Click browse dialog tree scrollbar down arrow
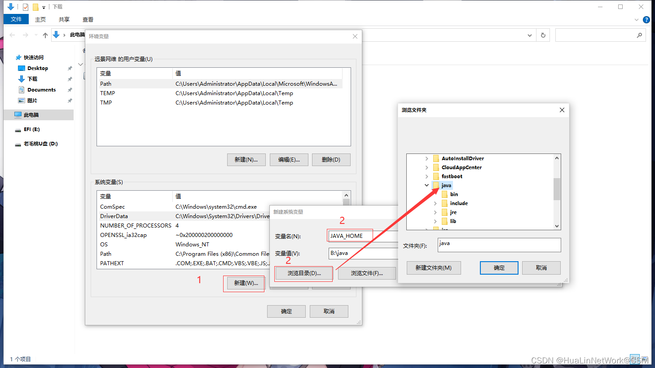Image resolution: width=655 pixels, height=368 pixels. tap(557, 226)
